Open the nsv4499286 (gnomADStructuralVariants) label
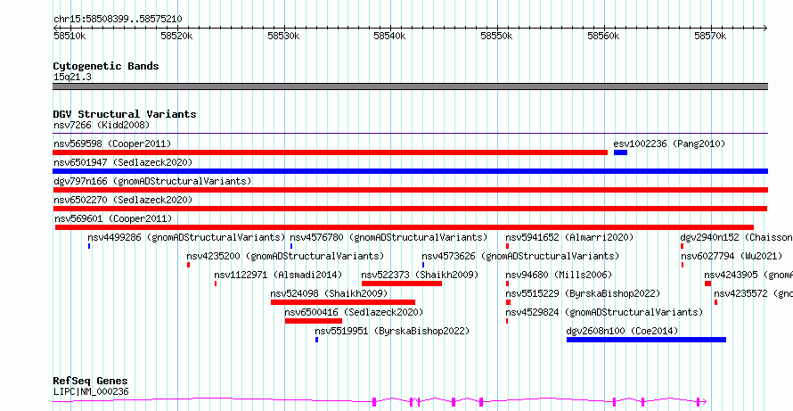This screenshot has width=793, height=411. (x=186, y=237)
